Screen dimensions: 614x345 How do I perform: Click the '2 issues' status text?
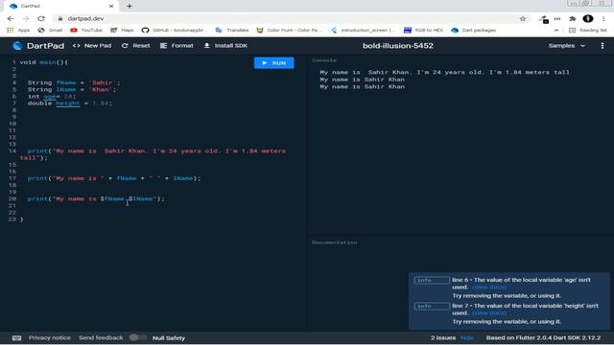[x=443, y=337]
